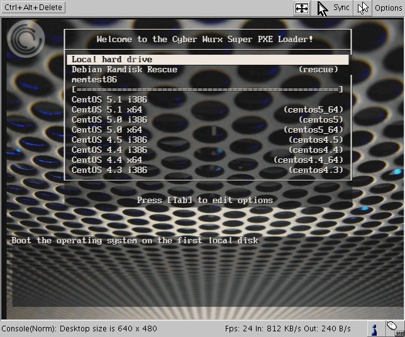The height and width of the screenshot is (337, 405).
Task: Click the (centos4.3) label
Action: [x=316, y=170]
